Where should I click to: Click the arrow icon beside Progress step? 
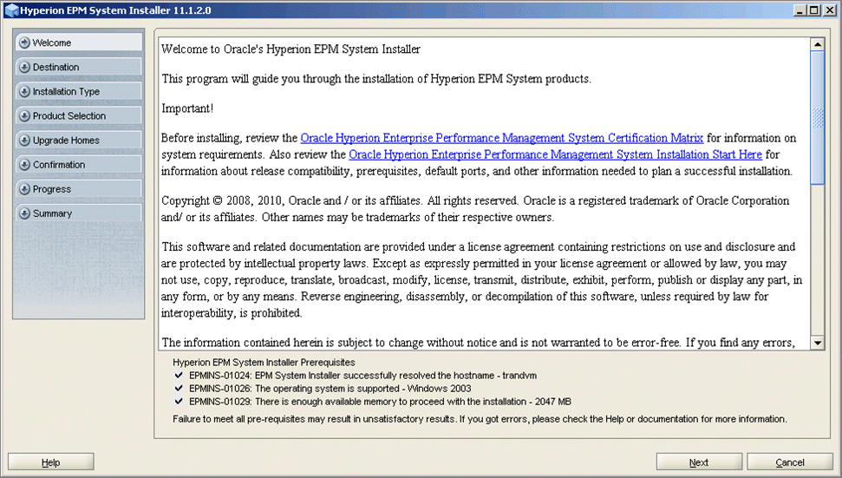24,189
